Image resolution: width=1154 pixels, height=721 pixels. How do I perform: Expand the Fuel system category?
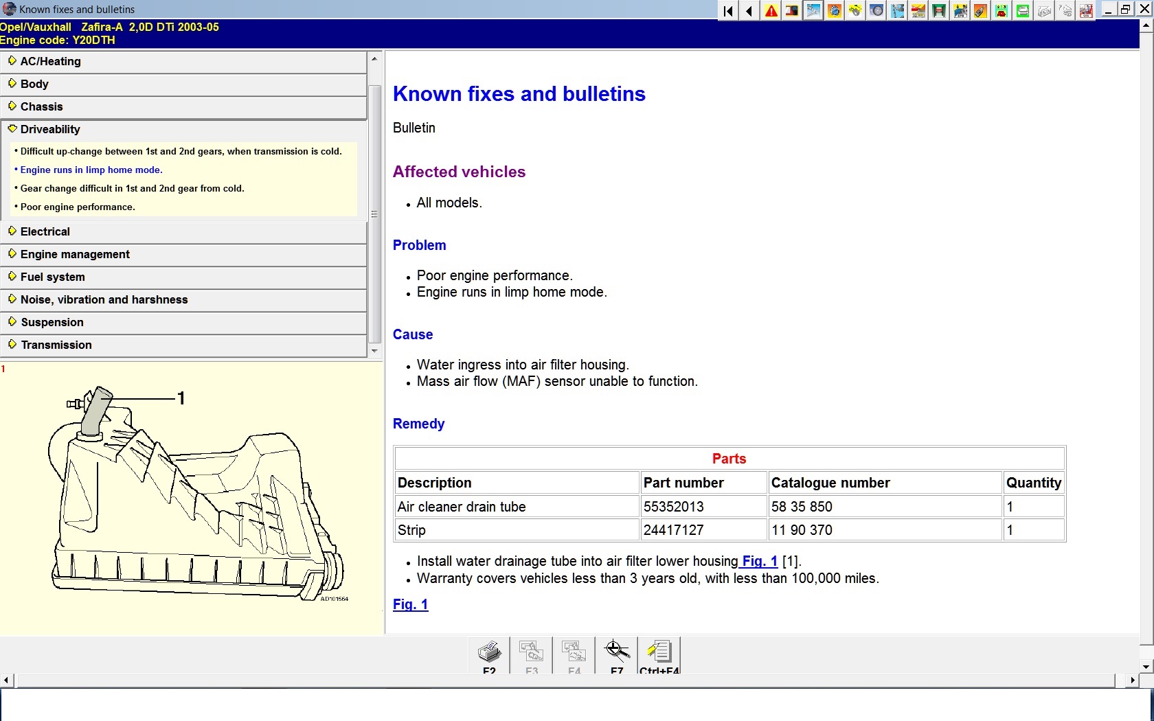[53, 277]
